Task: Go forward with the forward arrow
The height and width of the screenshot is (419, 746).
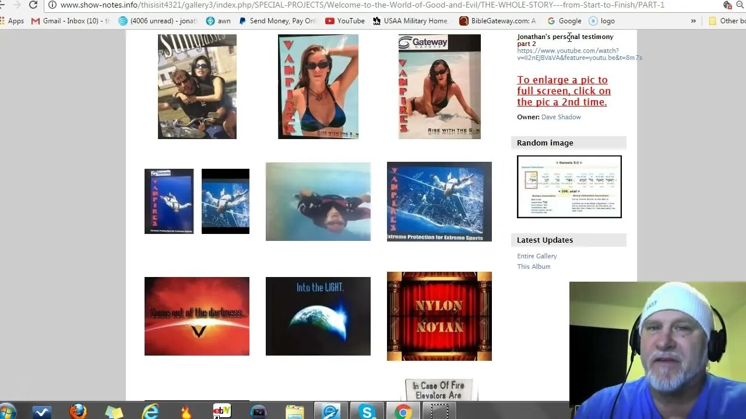Action: tap(16, 5)
